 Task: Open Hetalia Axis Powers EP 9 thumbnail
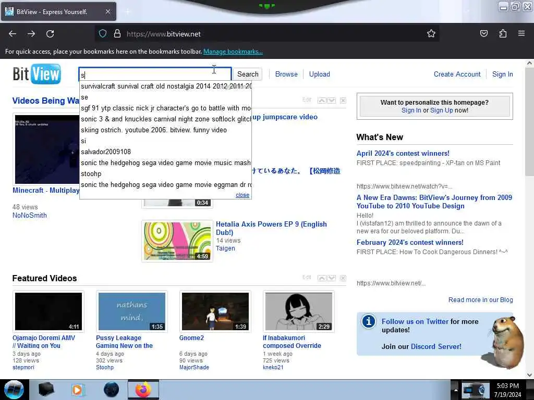point(177,241)
